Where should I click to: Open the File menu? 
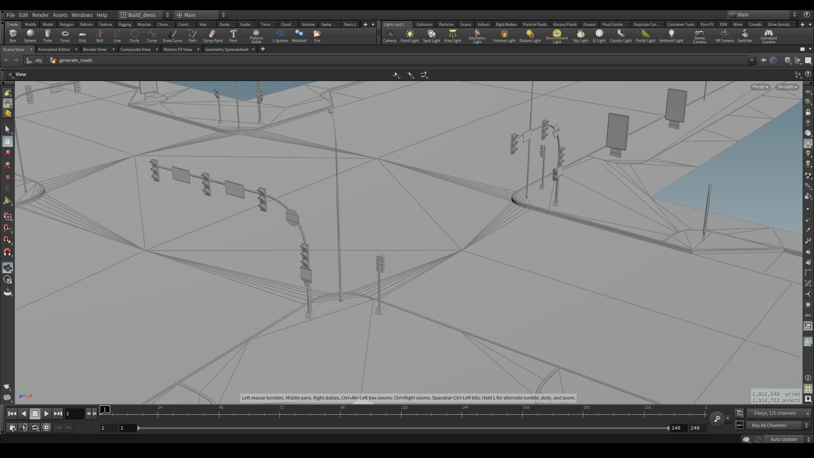(x=11, y=15)
